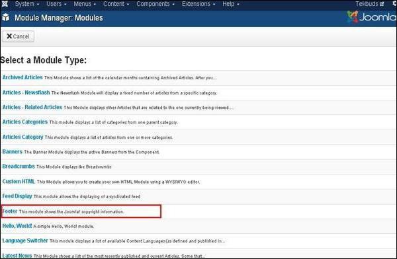The height and width of the screenshot is (259, 397).
Task: Click description about Joomla! copyright information
Action: tap(71, 211)
